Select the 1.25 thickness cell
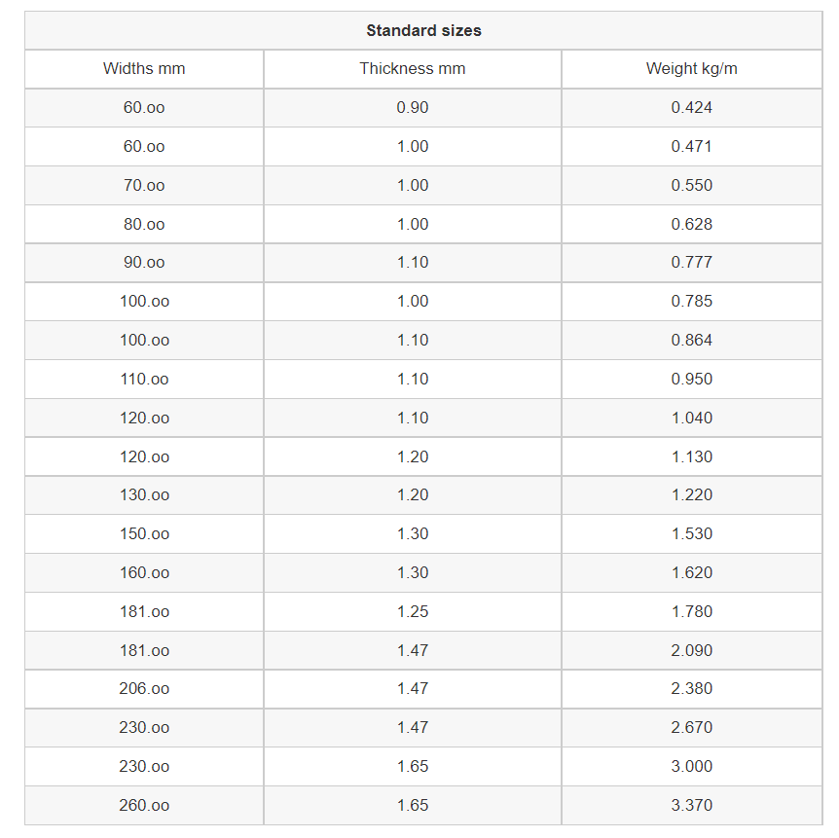 [x=412, y=612]
